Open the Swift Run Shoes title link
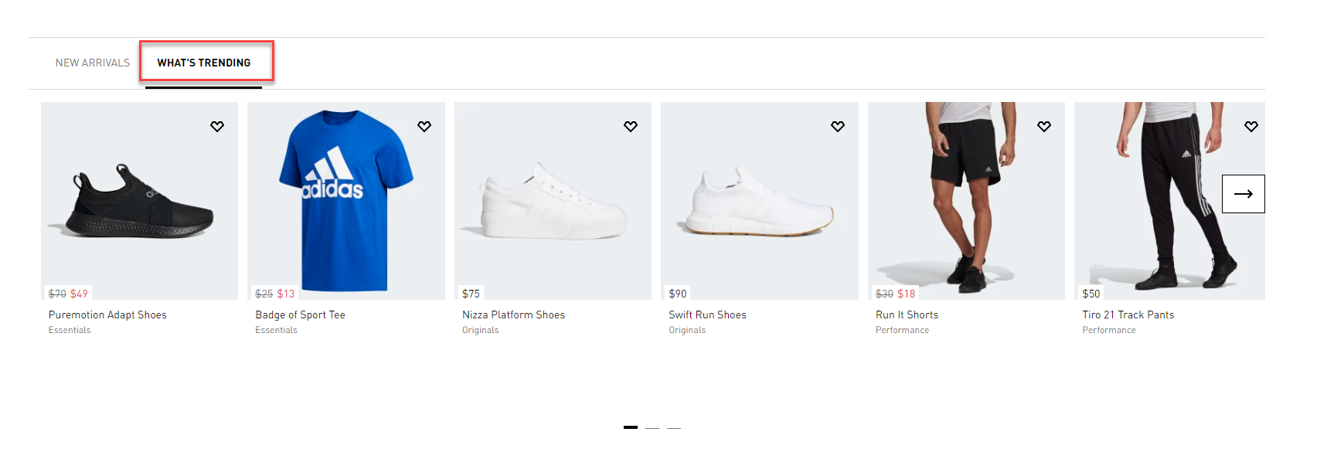The height and width of the screenshot is (459, 1334). click(707, 314)
